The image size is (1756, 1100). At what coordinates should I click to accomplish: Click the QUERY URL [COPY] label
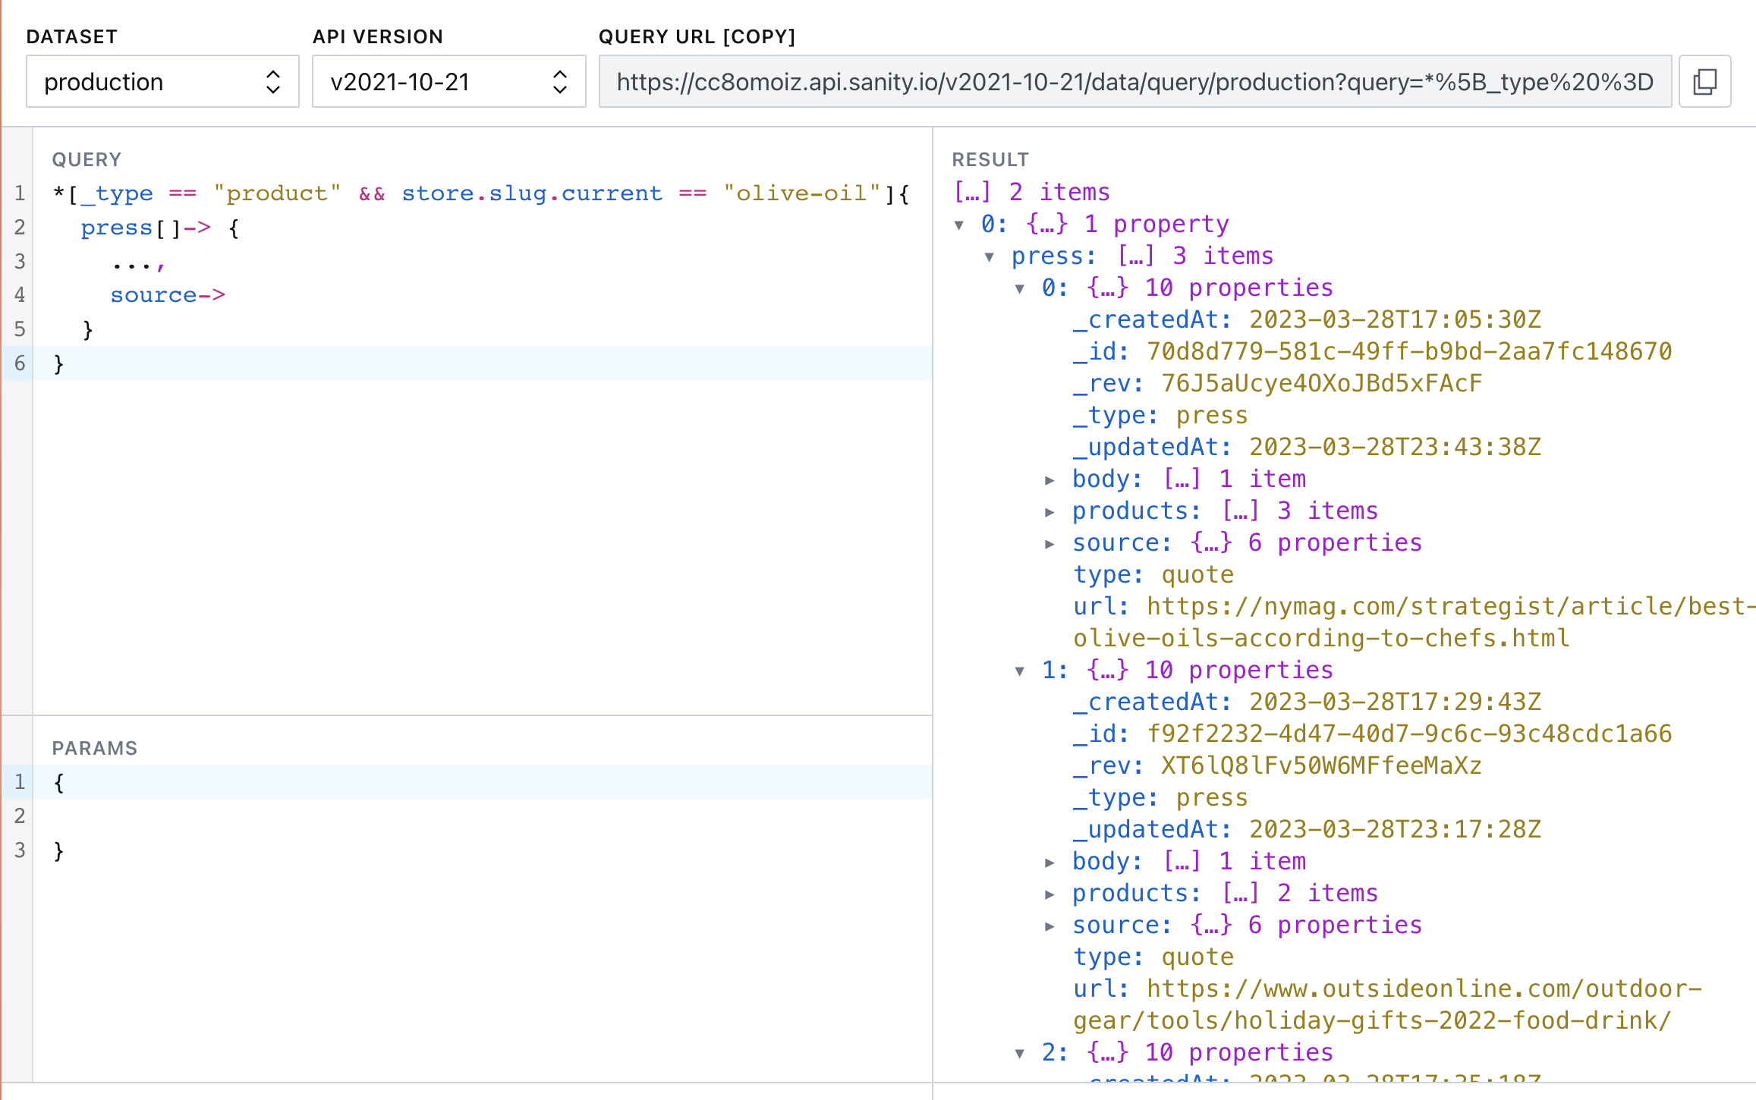696,36
